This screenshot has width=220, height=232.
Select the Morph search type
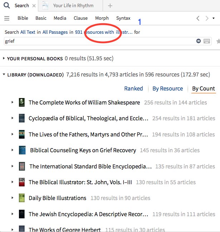pos(102,18)
